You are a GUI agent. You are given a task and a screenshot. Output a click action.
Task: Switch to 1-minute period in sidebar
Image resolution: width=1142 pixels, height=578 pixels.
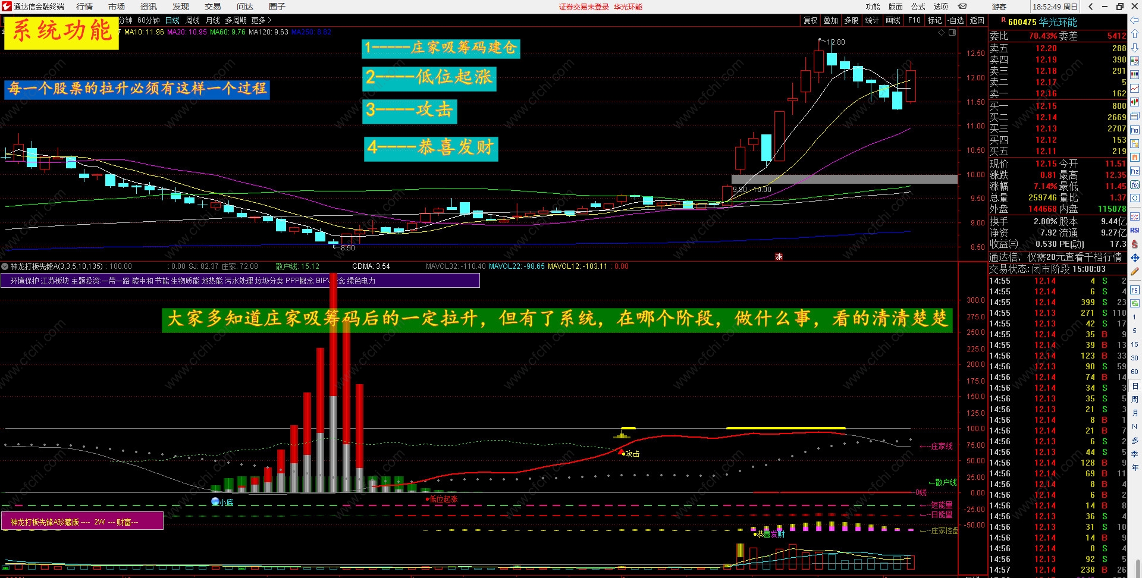1134,317
